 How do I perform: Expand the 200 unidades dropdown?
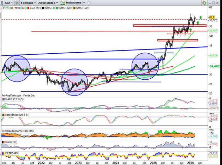(x=49, y=2)
